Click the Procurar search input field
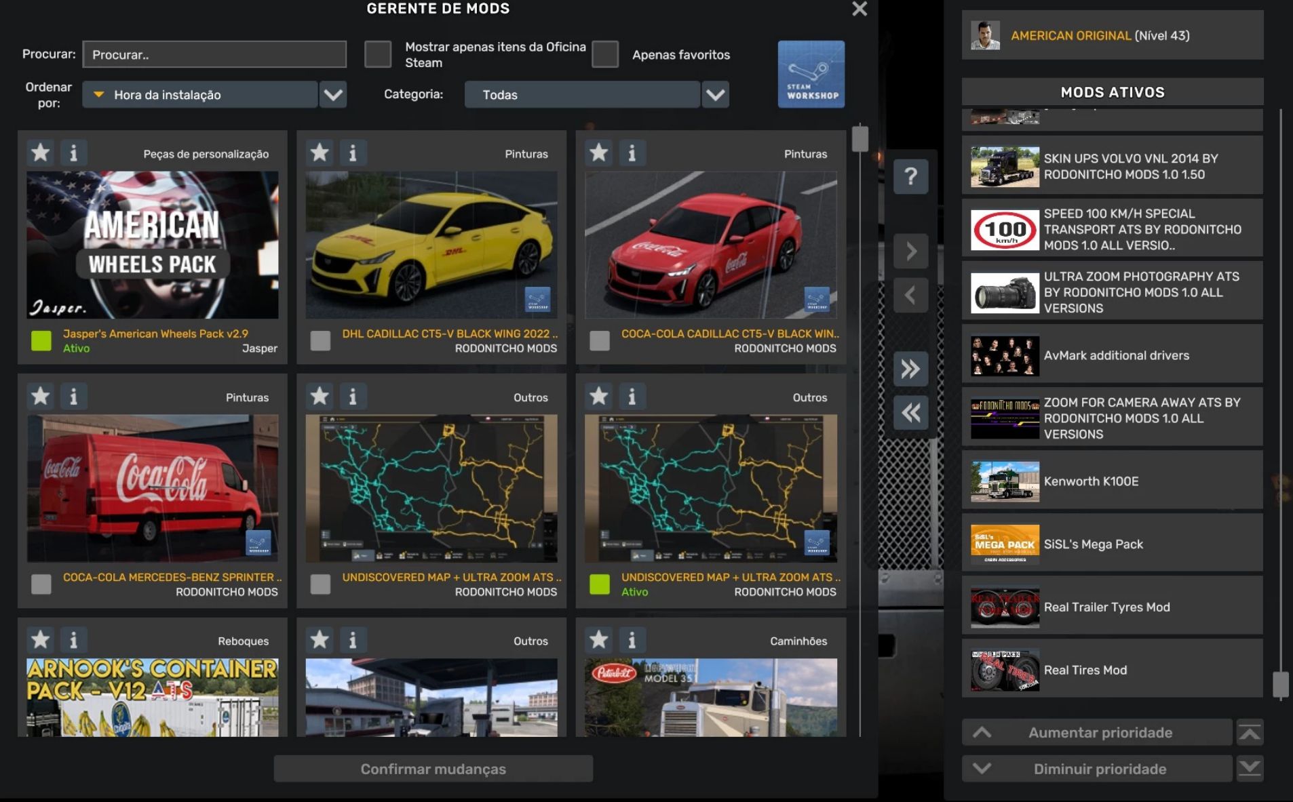Viewport: 1293px width, 802px height. (x=214, y=54)
